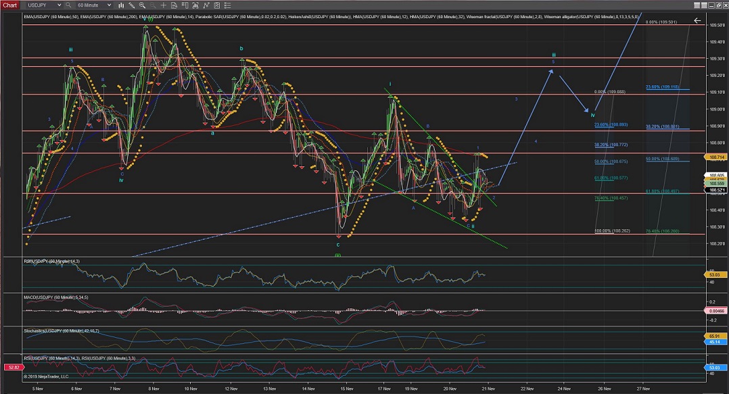Screen dimensions: 729x394
Task: Click the 45.14 Stochastics blue value marker
Action: pyautogui.click(x=715, y=342)
